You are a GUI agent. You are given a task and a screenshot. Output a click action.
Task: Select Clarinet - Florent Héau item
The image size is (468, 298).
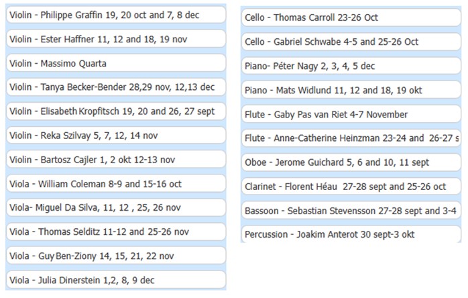coord(351,186)
